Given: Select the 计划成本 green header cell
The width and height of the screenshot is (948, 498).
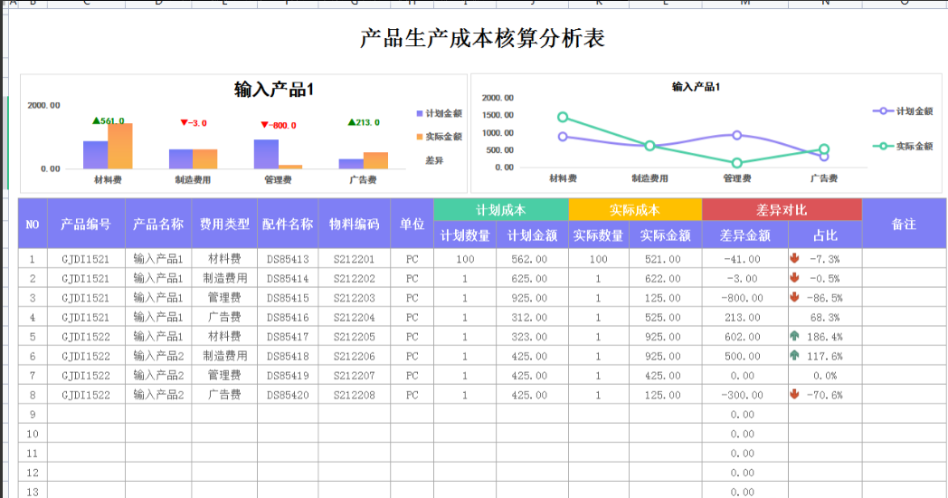Looking at the screenshot, I should [x=501, y=210].
